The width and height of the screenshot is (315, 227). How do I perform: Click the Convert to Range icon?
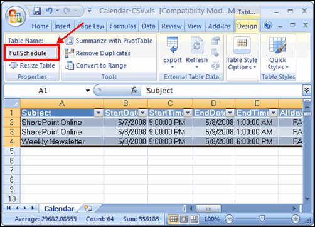(69, 66)
